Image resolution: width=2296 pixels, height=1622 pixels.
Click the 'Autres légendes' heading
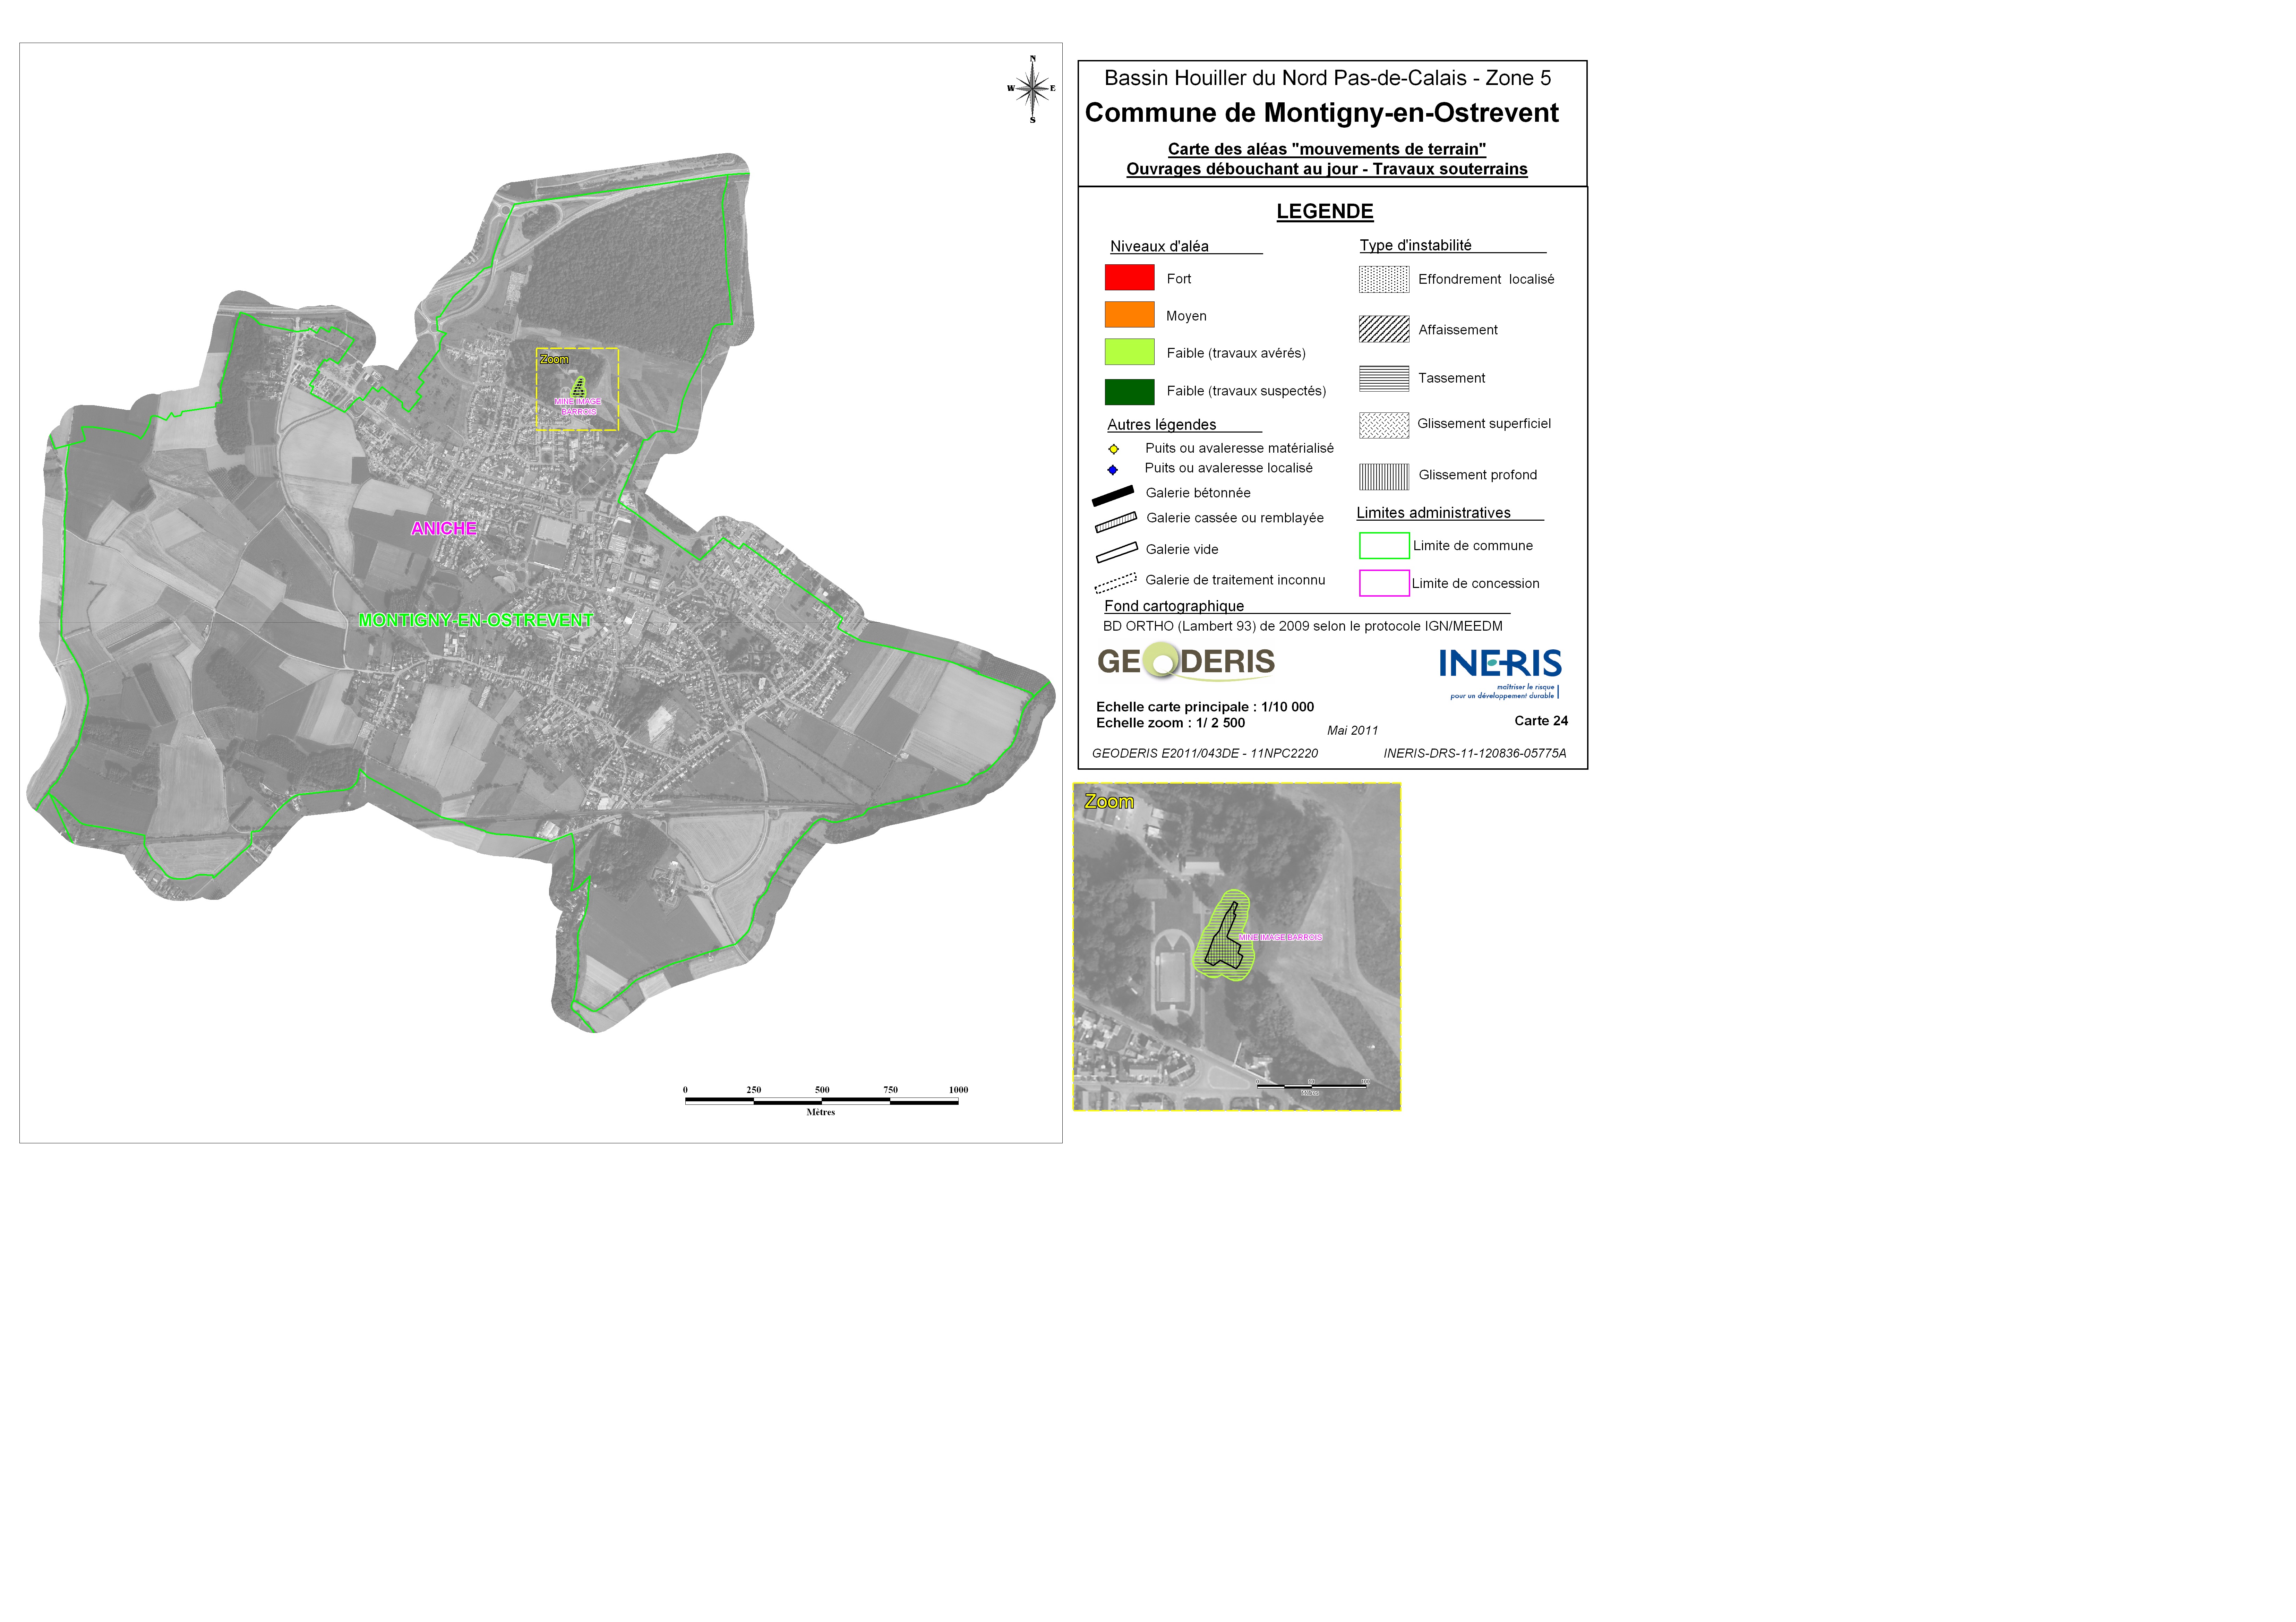pyautogui.click(x=1162, y=425)
